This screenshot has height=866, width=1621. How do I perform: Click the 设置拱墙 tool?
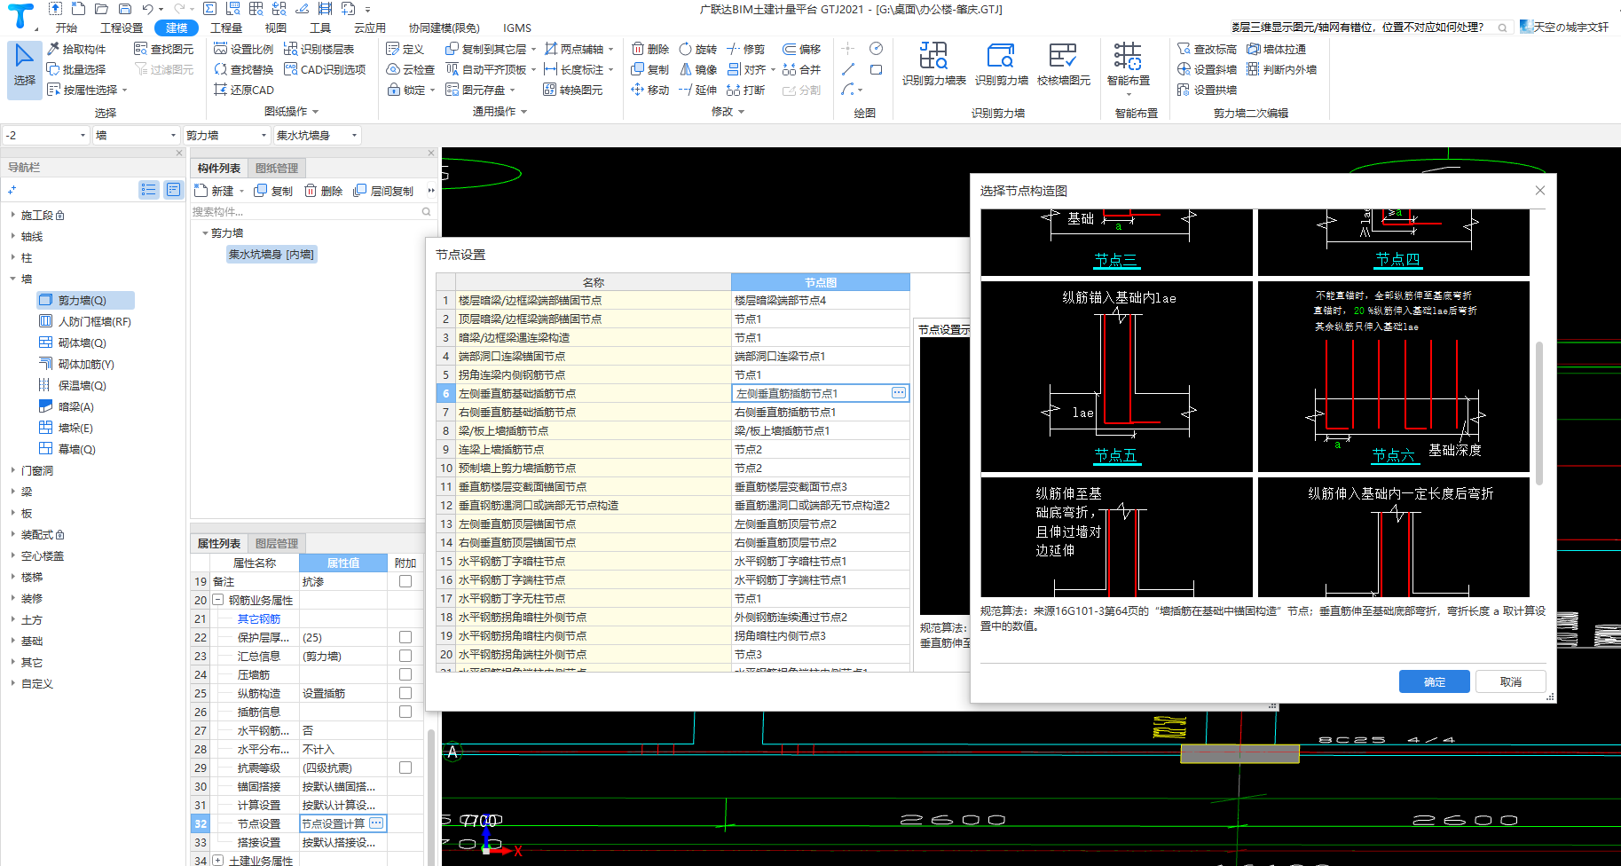pos(1208,90)
